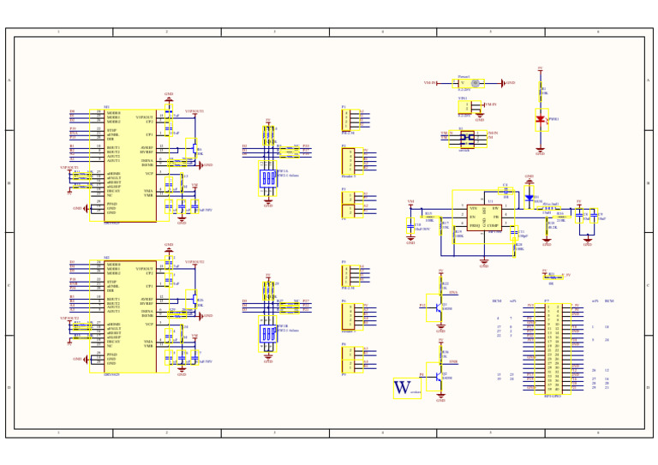Screen dimensions: 658x465
Task: Select the Power1 DC barrel jack symbol
Action: pos(469,83)
